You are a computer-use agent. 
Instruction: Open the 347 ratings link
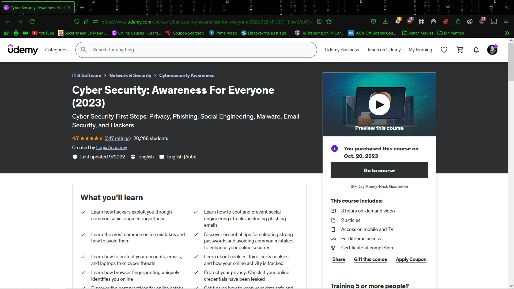(118, 138)
